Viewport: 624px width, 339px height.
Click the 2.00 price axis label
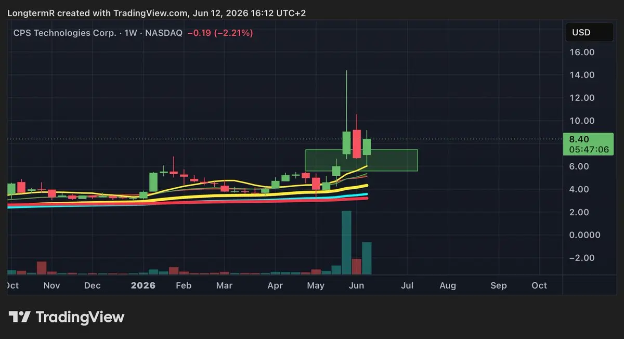(x=579, y=212)
